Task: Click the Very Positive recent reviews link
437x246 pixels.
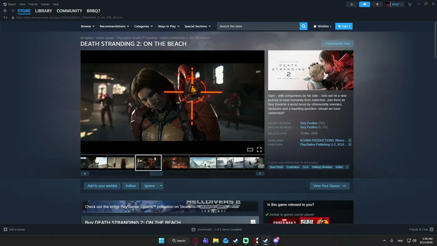Action: click(x=309, y=123)
